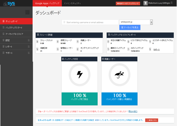Screen dimensions: 177x126
Task: Click the 保護ユーザー icon in storage panel
Action: point(78,42)
